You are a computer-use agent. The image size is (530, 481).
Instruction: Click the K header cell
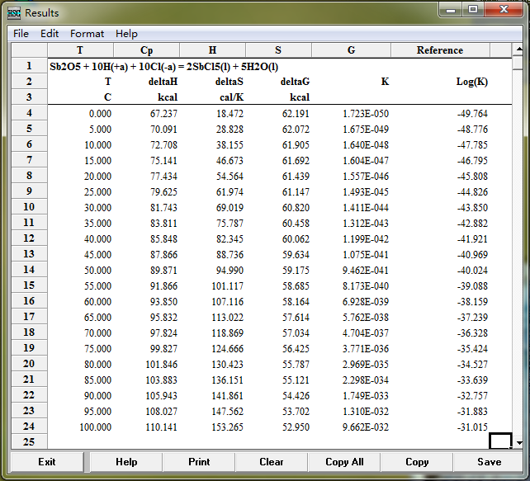tap(385, 82)
